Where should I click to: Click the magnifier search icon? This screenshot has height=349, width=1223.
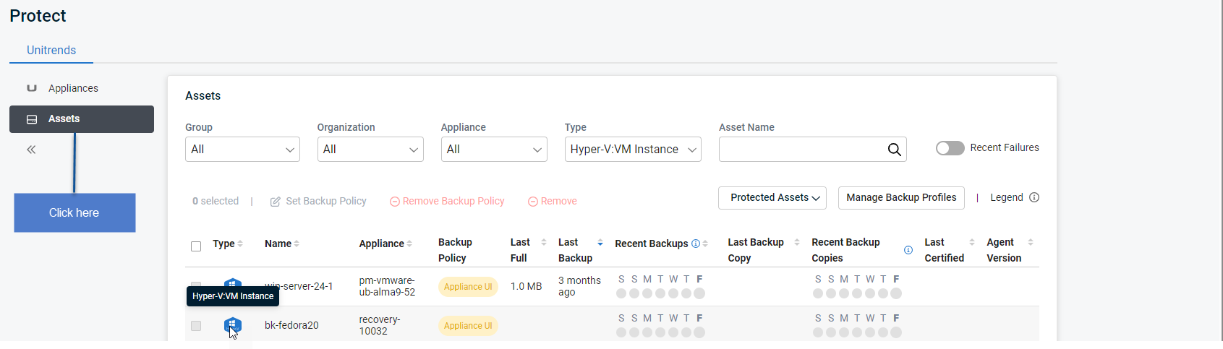[895, 150]
